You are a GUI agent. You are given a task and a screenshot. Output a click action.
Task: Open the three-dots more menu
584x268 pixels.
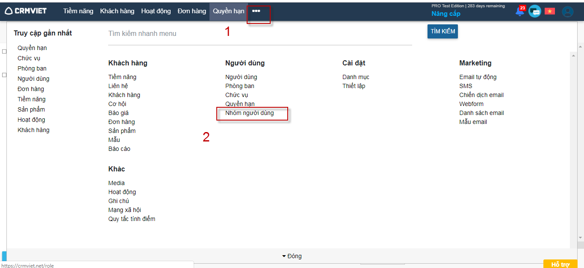coord(256,11)
